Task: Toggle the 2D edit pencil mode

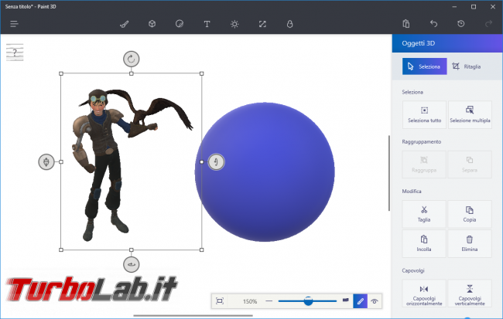Action: pyautogui.click(x=361, y=301)
